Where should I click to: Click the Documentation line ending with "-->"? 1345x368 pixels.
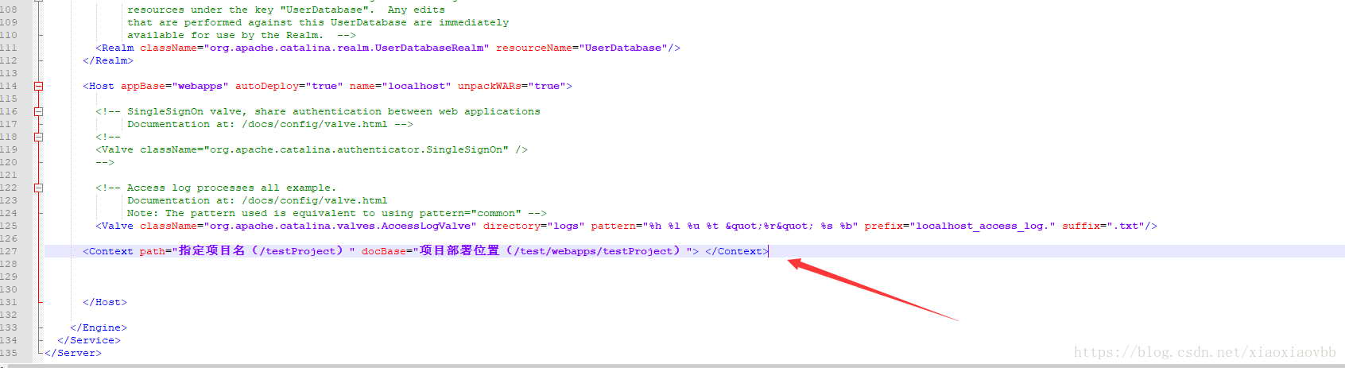pos(270,124)
